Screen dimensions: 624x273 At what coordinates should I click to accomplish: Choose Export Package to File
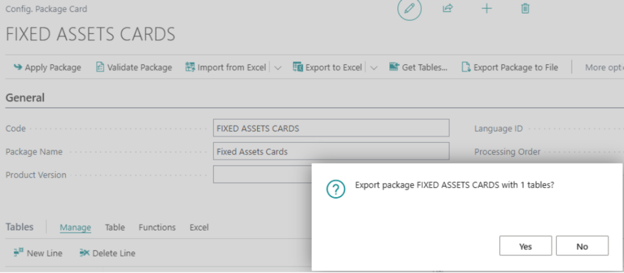pyautogui.click(x=509, y=67)
